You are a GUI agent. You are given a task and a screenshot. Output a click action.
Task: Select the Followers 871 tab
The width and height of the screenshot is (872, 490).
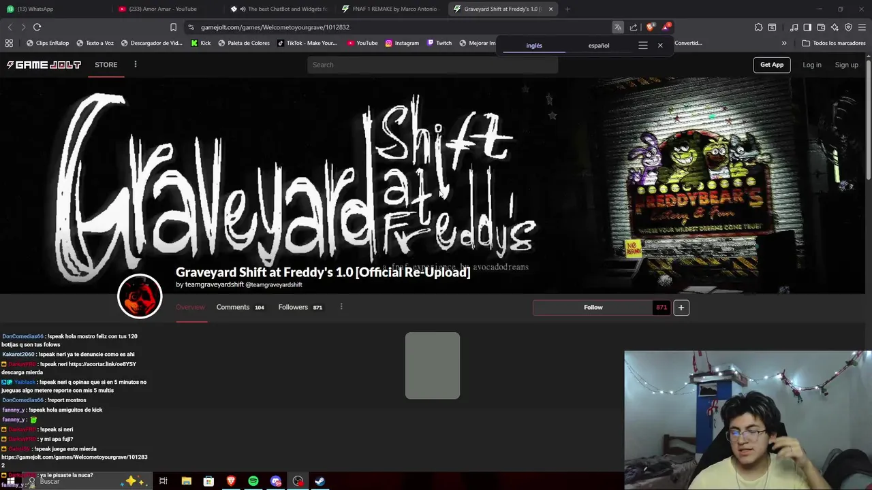(300, 308)
